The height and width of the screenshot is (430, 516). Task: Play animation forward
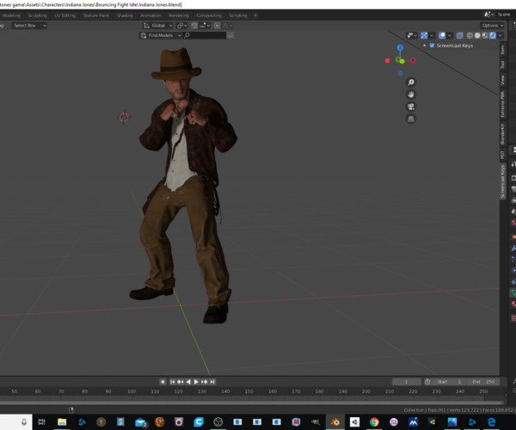coord(196,382)
